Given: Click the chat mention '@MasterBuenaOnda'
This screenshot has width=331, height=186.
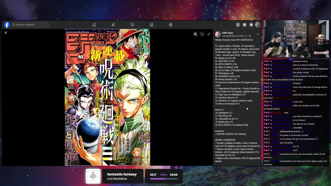Looking at the screenshot, I should 290,131.
